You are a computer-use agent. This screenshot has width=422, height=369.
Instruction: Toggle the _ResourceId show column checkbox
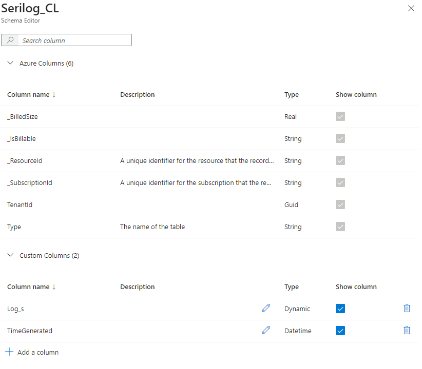click(340, 160)
